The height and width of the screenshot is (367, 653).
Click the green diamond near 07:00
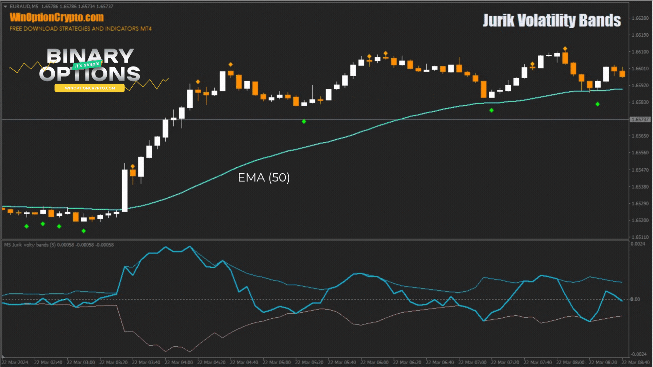click(x=491, y=110)
